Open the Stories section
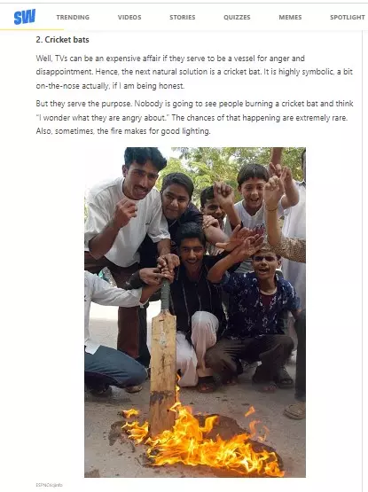The height and width of the screenshot is (492, 368). point(182,17)
